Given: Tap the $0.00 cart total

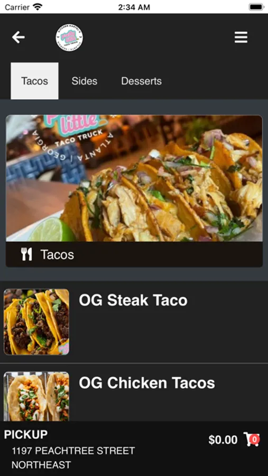Looking at the screenshot, I should click(x=223, y=440).
